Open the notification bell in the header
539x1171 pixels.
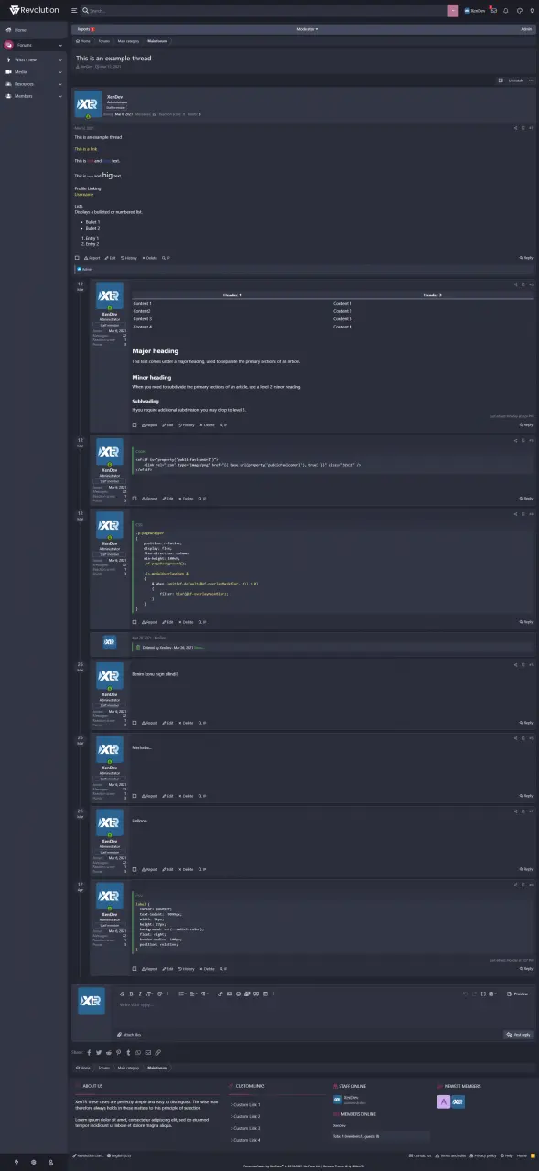click(x=506, y=11)
